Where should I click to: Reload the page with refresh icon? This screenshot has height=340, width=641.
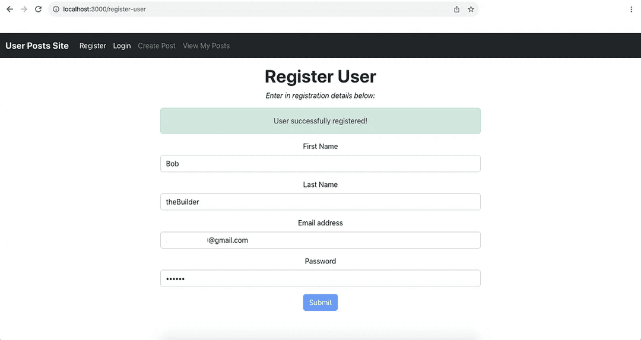(38, 9)
